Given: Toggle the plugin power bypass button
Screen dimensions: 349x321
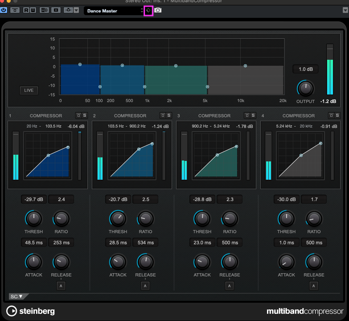Looking at the screenshot, I should [x=3, y=10].
